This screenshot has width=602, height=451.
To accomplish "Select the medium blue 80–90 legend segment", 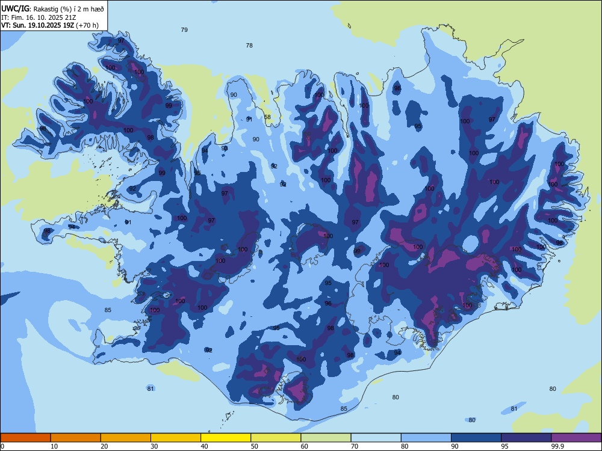I will pyautogui.click(x=426, y=438).
